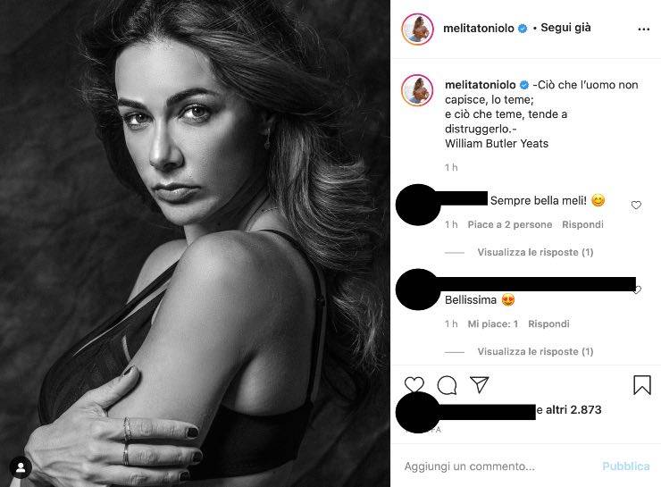Like the post with the heart icon
This screenshot has height=487, width=661.
(x=414, y=385)
